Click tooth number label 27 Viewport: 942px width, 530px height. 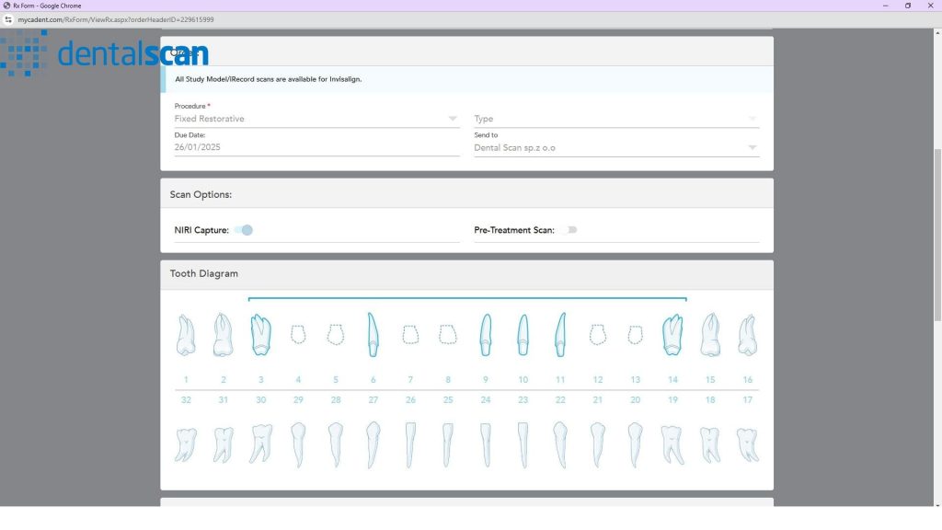(x=373, y=399)
